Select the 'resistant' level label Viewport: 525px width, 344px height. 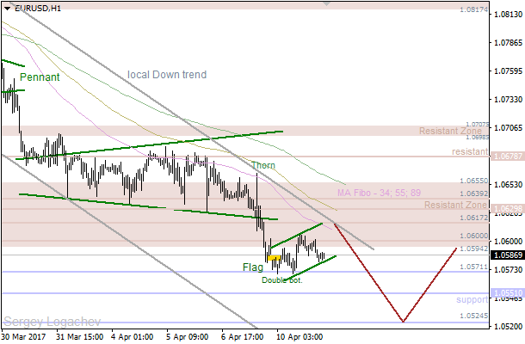click(468, 151)
